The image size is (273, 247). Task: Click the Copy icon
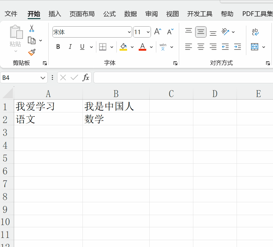[32, 40]
